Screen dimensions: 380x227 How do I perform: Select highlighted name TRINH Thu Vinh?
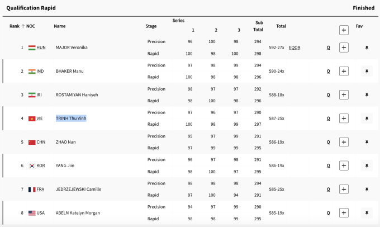(x=71, y=119)
